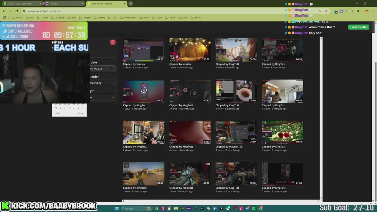Click the Clipped by MaydaY_98 label
The height and width of the screenshot is (212, 377).
tap(229, 147)
